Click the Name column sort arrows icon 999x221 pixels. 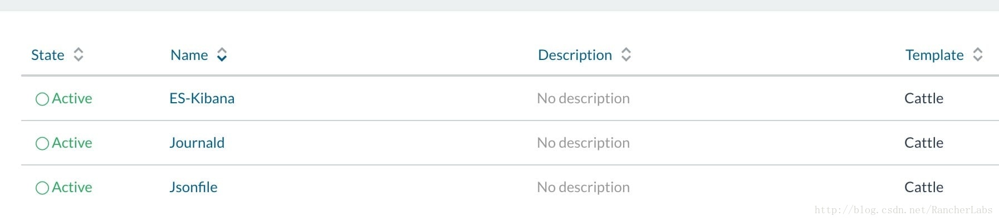(x=222, y=54)
